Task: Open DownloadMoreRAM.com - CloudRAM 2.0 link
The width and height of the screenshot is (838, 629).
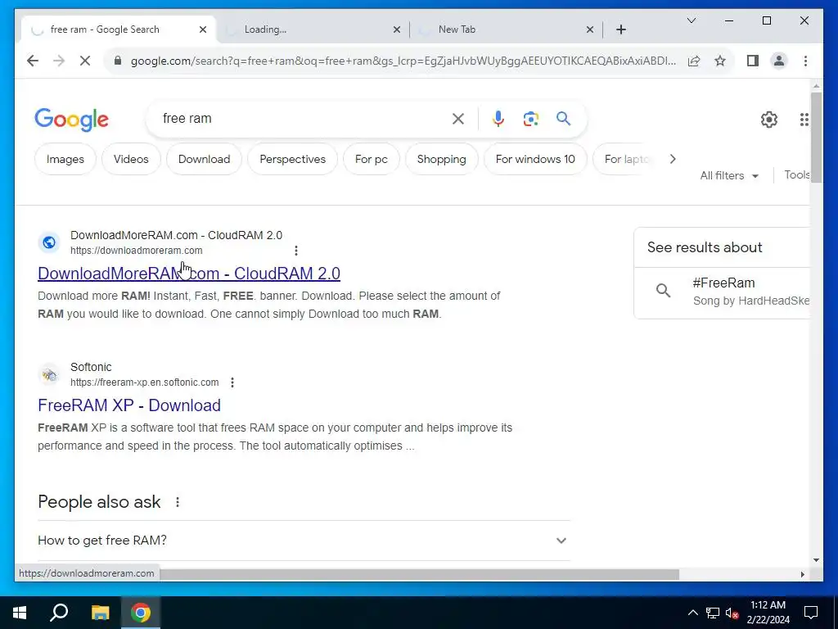Action: pos(189,274)
